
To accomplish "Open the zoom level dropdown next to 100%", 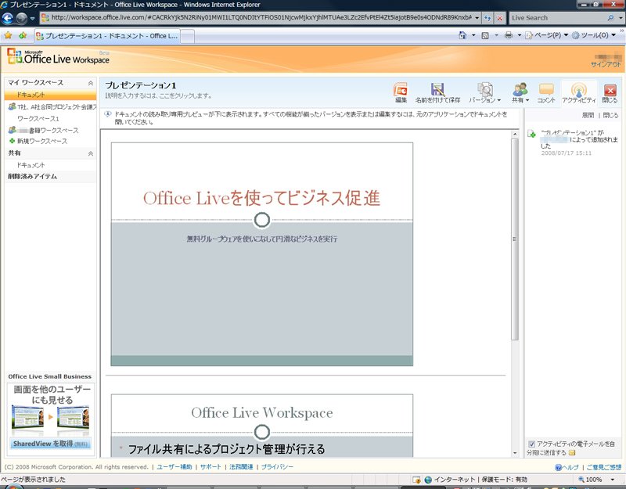I will coord(613,480).
